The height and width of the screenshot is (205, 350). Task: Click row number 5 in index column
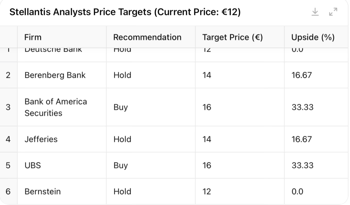pos(8,165)
